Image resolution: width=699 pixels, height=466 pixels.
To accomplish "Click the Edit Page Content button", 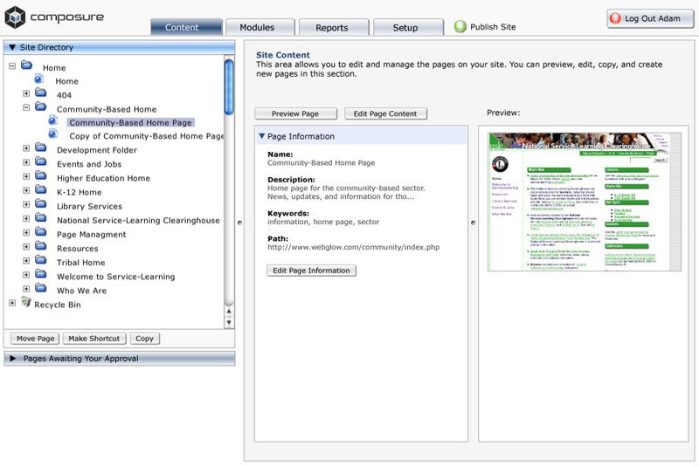I will pos(385,113).
